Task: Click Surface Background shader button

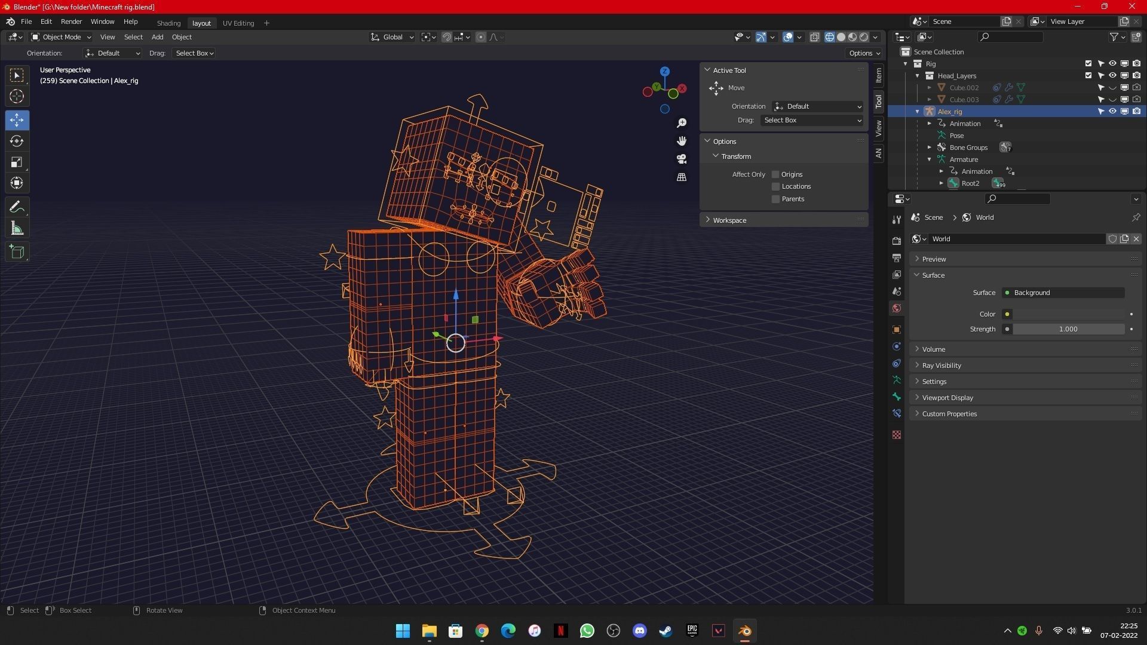Action: (1063, 293)
